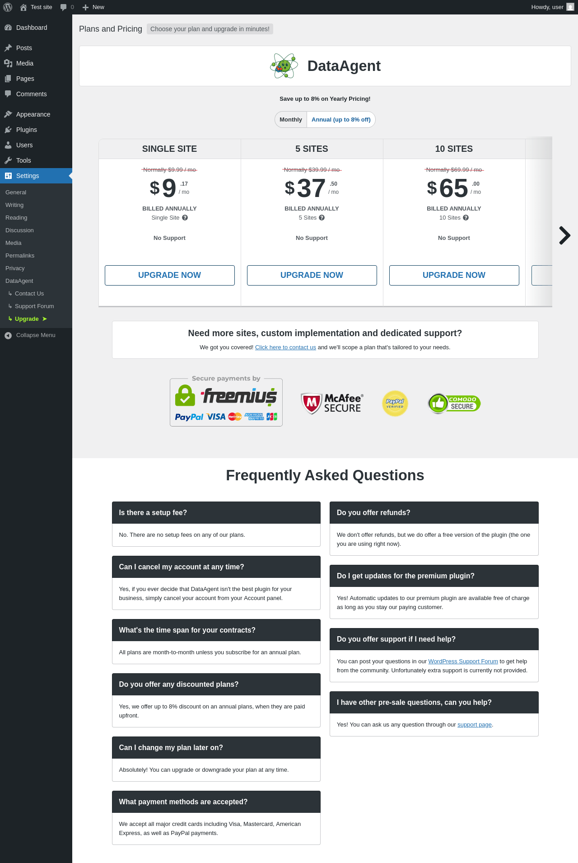Click the Plugins plug icon
The height and width of the screenshot is (863, 578).
(8, 130)
